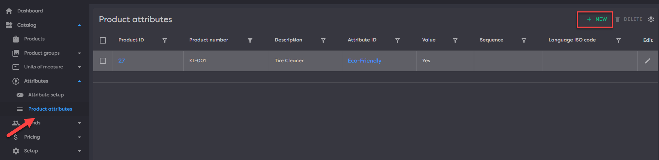Click the settings gear icon beside Delete

tap(651, 19)
